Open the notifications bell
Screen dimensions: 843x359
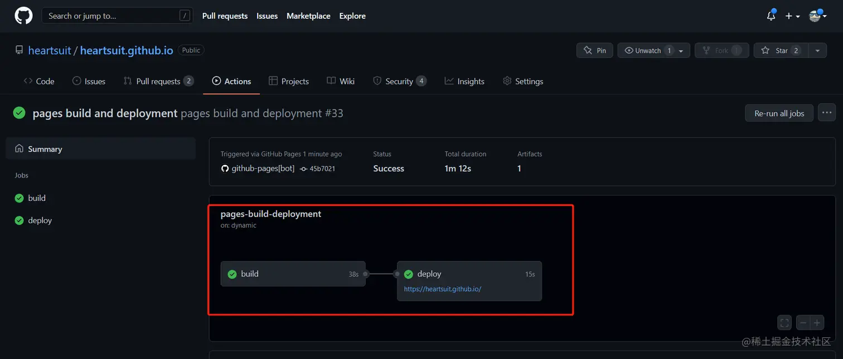771,16
